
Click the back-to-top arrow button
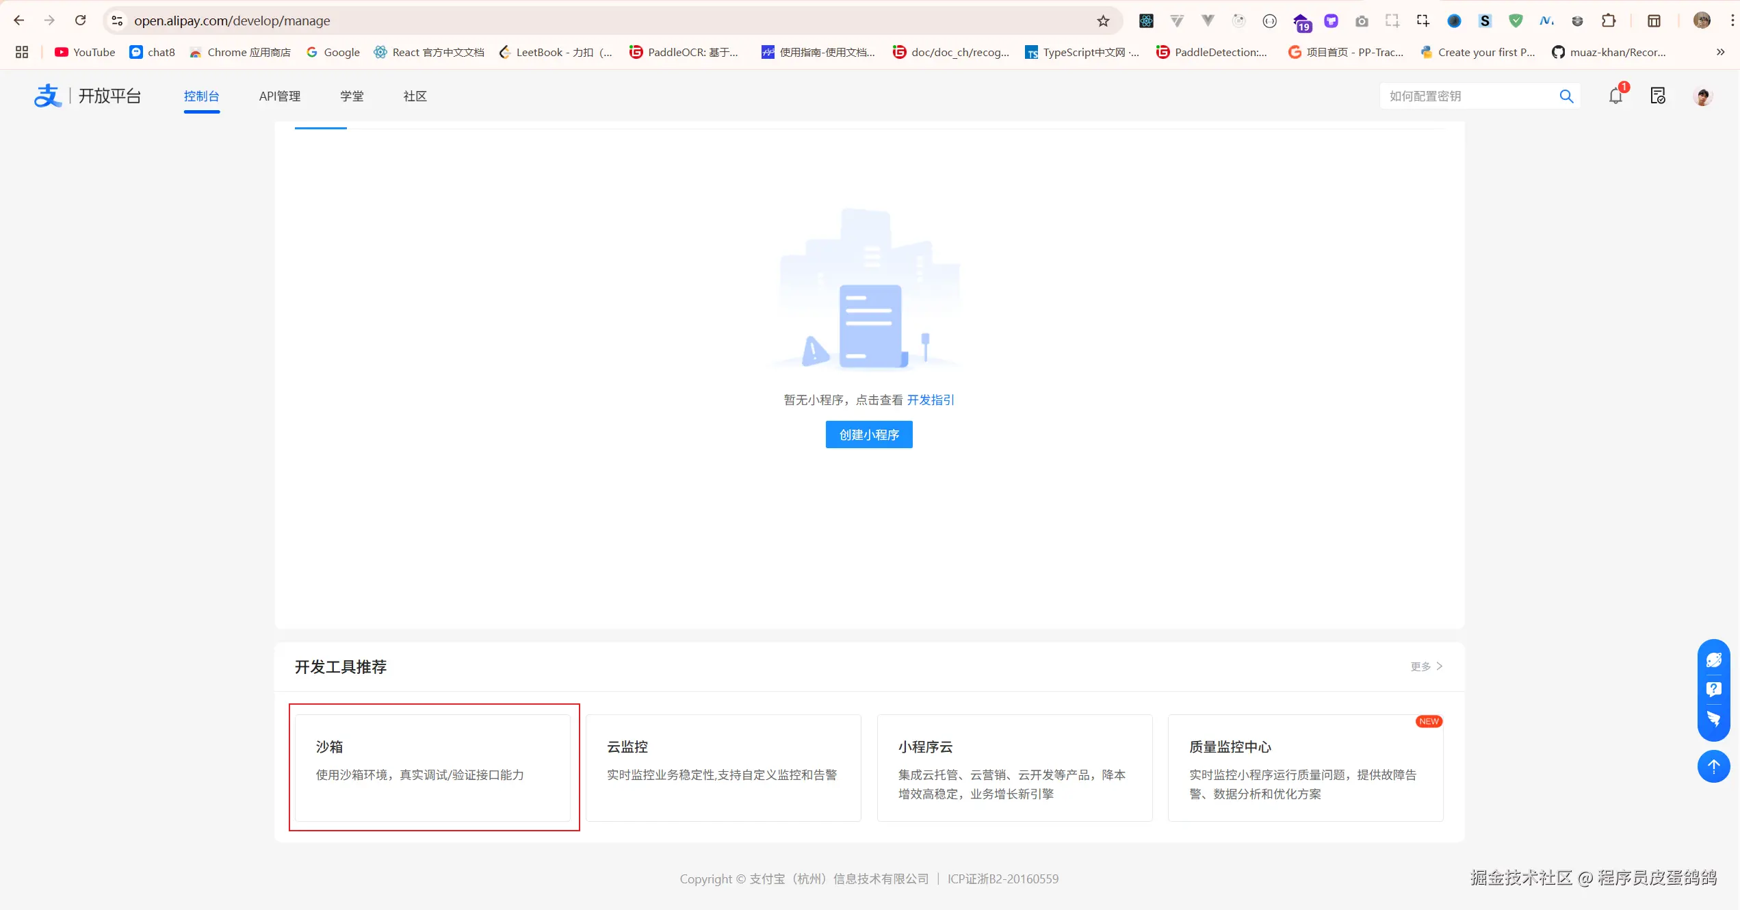click(1714, 766)
